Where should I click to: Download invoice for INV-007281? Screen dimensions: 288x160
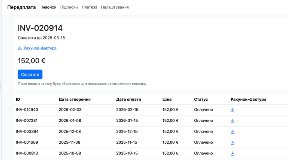[x=233, y=121]
